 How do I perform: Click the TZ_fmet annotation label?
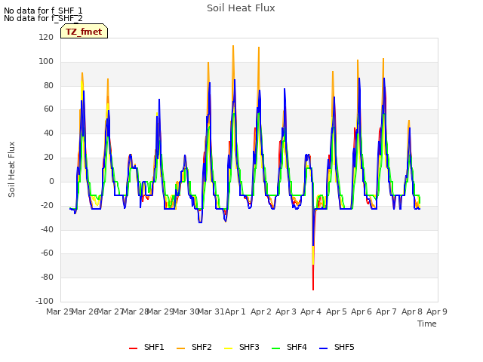[84, 32]
